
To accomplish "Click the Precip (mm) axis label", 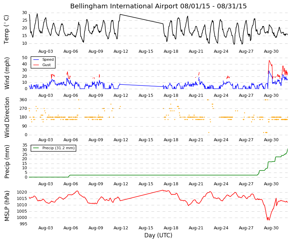I will (x=7, y=162).
